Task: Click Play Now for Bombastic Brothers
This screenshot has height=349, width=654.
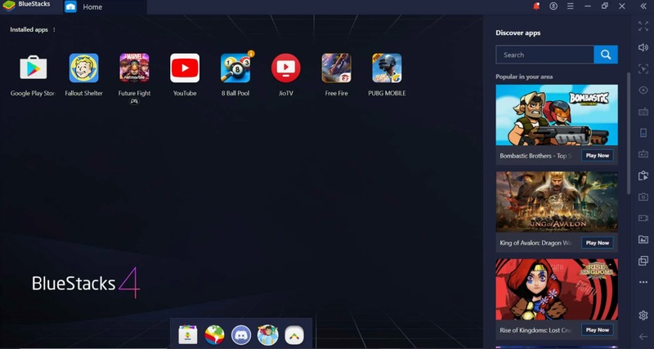Action: point(597,155)
